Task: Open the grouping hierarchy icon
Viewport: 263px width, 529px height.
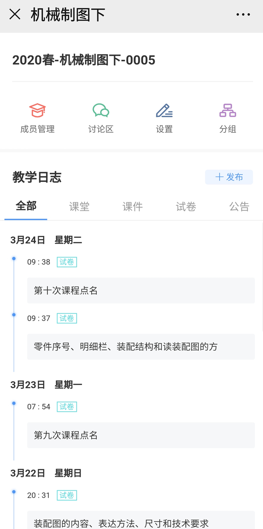Action: point(227,111)
